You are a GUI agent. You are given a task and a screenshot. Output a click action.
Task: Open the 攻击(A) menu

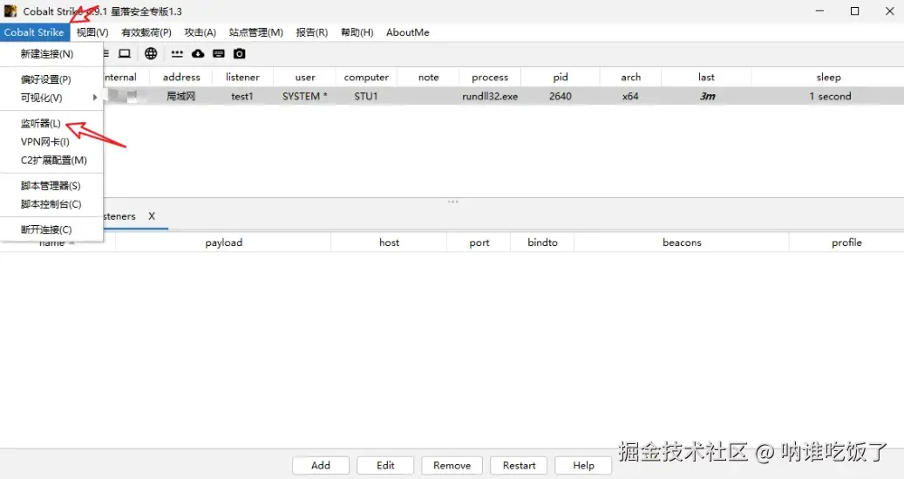(200, 32)
